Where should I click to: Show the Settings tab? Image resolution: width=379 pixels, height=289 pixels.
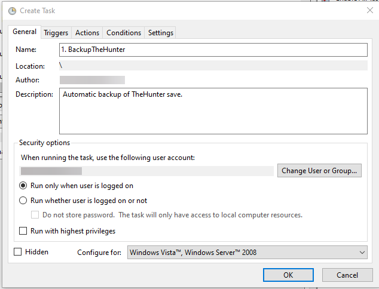coord(161,33)
